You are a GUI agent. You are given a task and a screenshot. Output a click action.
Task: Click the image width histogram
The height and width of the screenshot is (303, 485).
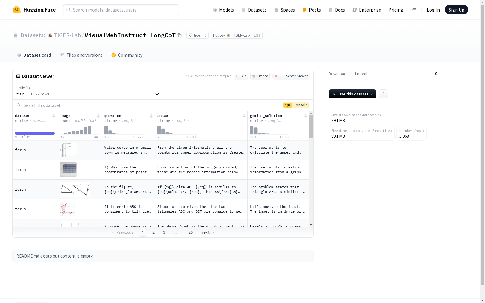pyautogui.click(x=79, y=130)
